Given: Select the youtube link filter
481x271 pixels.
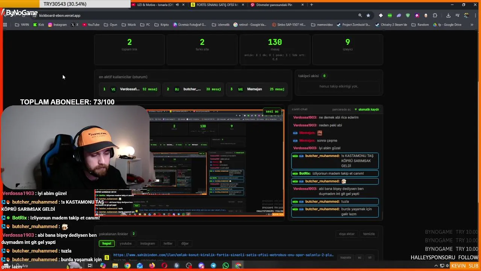Looking at the screenshot, I should tap(126, 244).
